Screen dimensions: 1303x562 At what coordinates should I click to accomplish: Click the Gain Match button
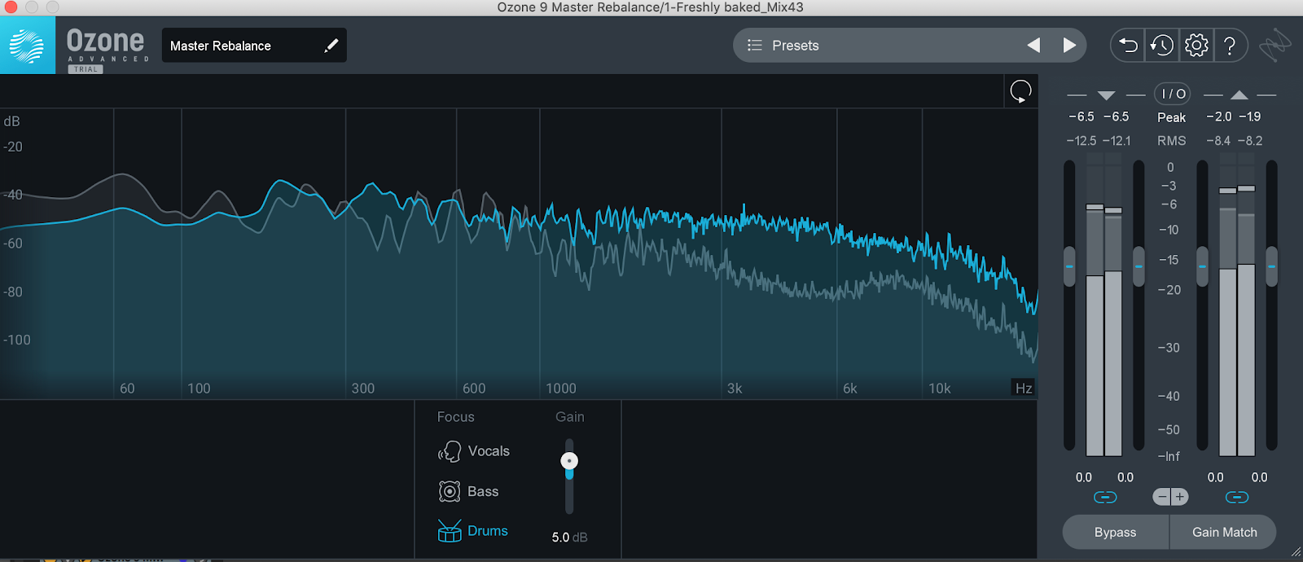coord(1224,532)
